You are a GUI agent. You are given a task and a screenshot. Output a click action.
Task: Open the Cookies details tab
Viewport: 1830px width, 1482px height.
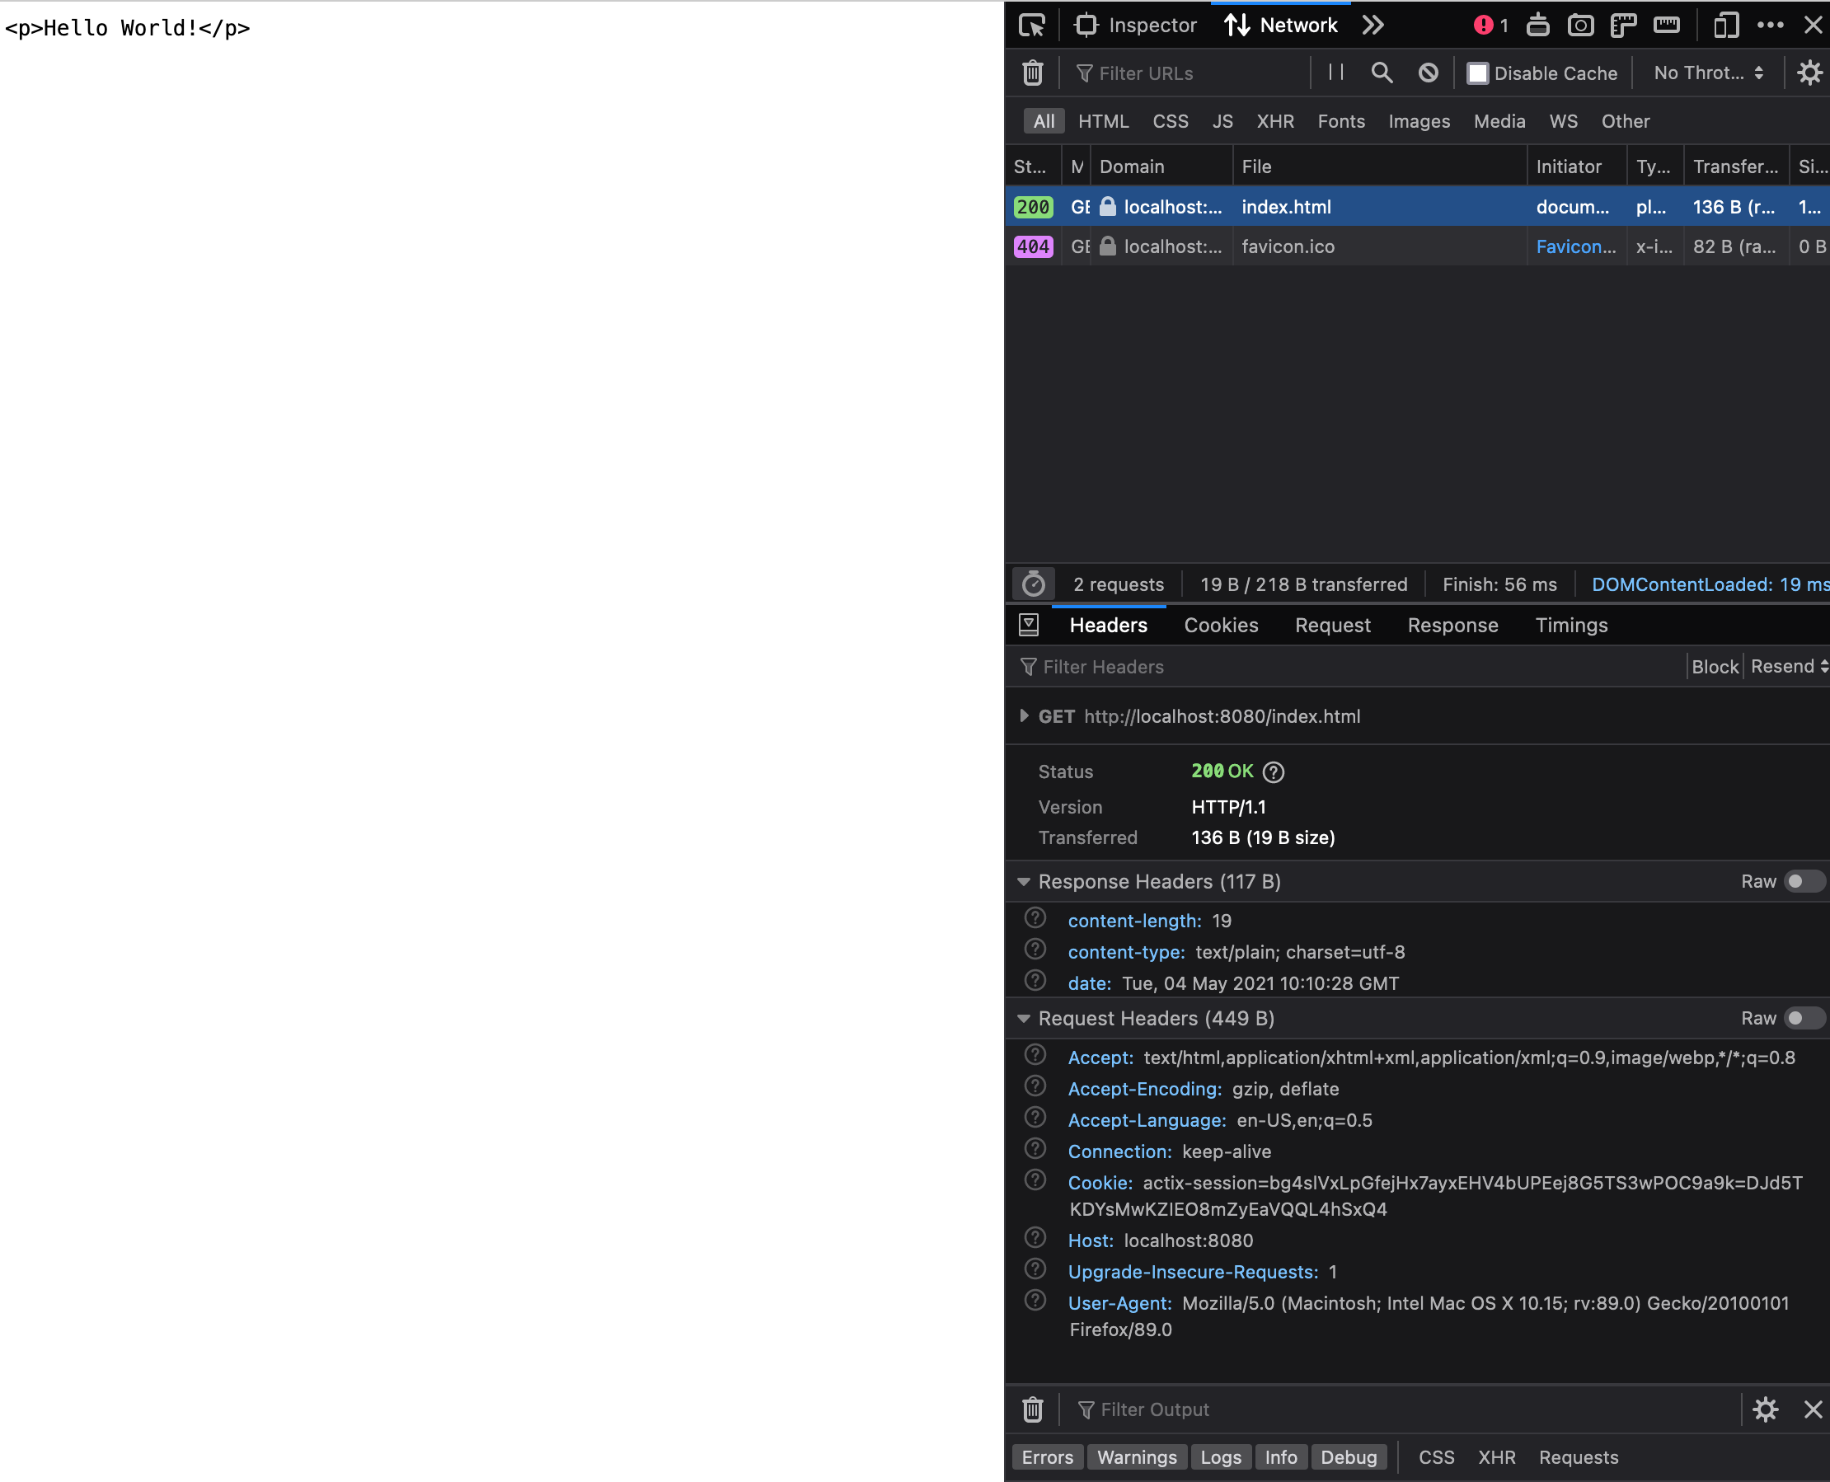pos(1221,625)
